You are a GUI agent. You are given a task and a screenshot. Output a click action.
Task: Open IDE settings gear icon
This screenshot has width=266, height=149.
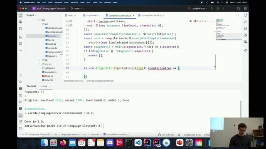click(x=245, y=8)
